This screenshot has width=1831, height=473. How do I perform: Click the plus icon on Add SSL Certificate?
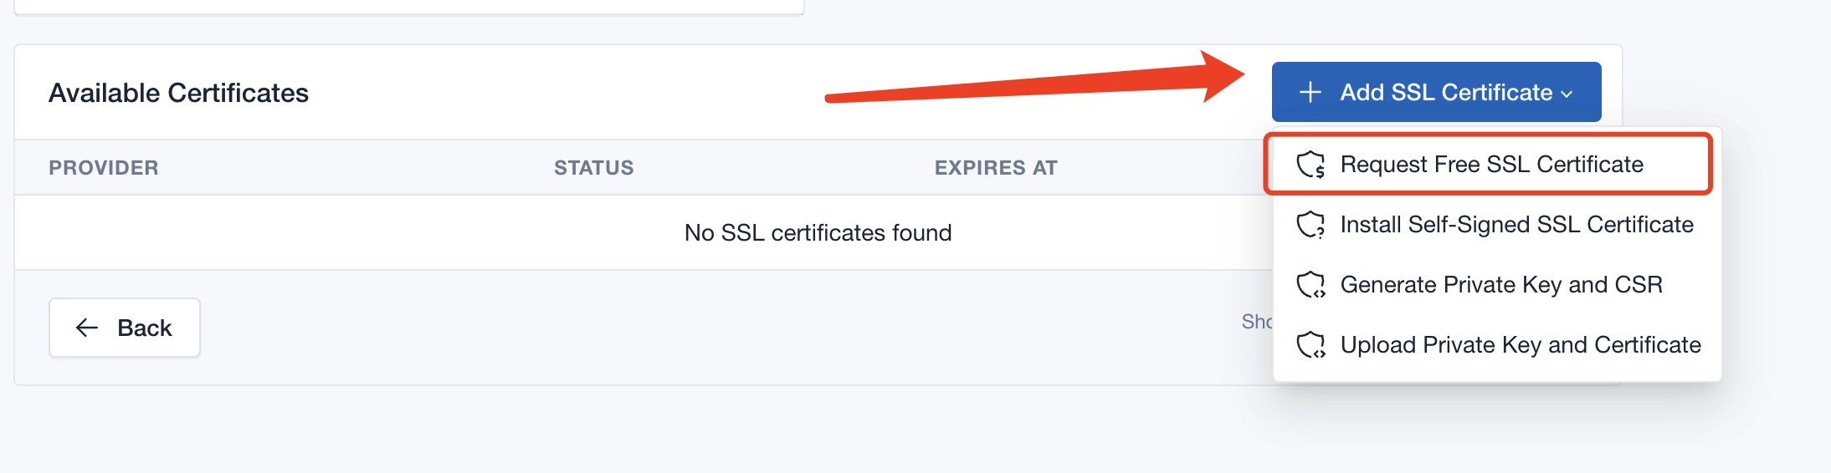pos(1310,92)
